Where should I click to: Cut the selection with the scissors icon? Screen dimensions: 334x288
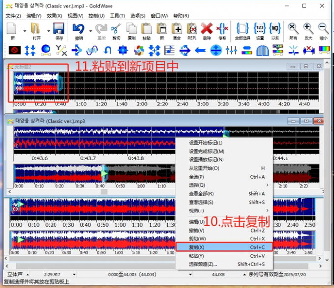click(116, 31)
